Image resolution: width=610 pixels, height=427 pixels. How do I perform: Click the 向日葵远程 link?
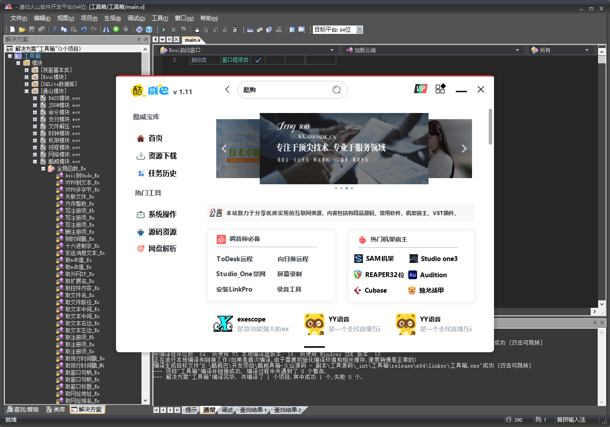(293, 259)
